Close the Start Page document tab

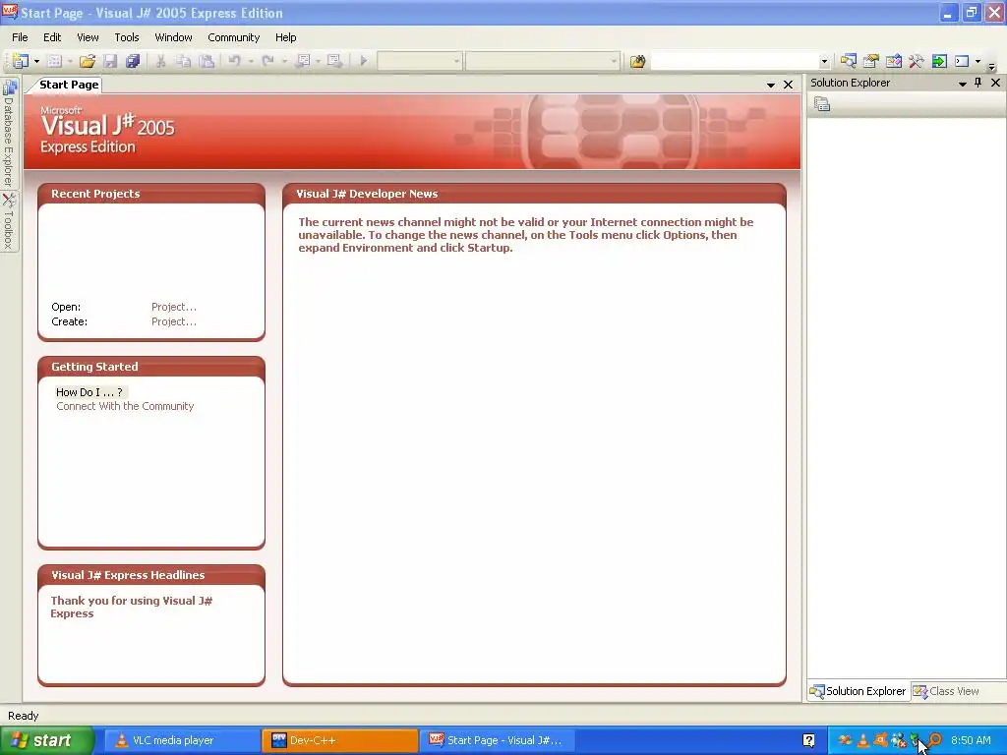788,85
